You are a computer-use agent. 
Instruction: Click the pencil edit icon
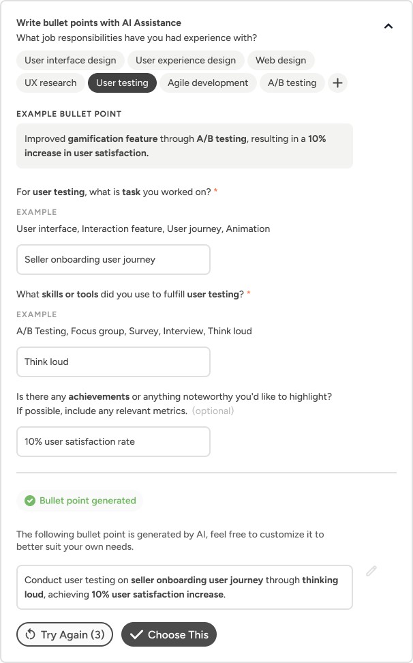[x=371, y=572]
